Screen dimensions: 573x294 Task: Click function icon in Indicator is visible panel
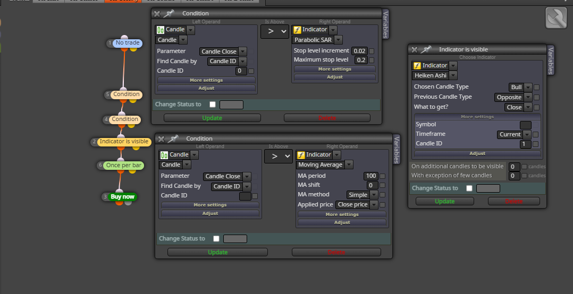(417, 66)
